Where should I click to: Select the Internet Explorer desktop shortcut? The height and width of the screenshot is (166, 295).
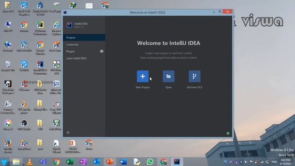pos(56,28)
